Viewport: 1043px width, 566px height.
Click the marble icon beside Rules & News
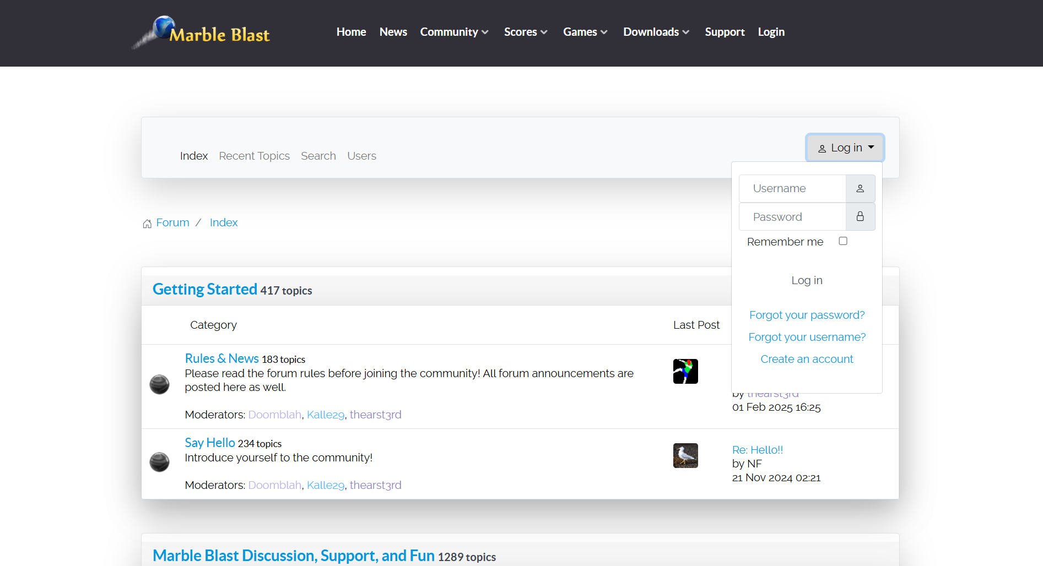coord(160,384)
